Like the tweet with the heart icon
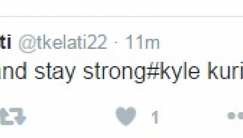243x138 pixels. pos(126,116)
